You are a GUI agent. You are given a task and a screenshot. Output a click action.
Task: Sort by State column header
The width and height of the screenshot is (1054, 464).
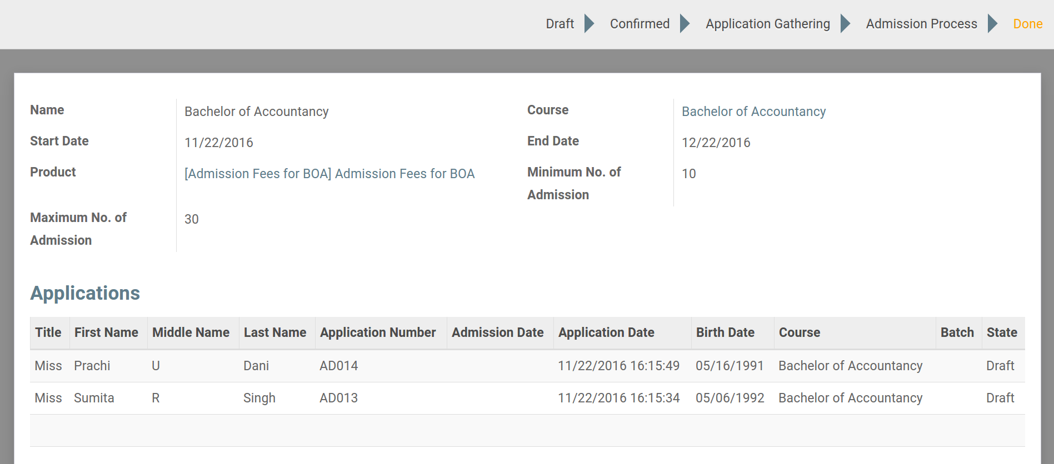click(x=1002, y=332)
